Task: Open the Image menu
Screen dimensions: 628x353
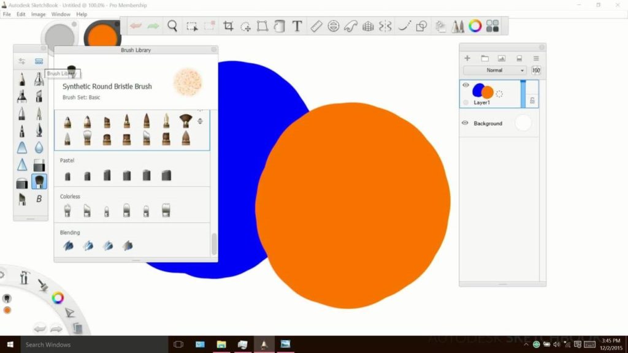Action: pyautogui.click(x=39, y=14)
